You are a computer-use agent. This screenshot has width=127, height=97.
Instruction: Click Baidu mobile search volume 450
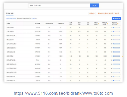(x=105, y=32)
